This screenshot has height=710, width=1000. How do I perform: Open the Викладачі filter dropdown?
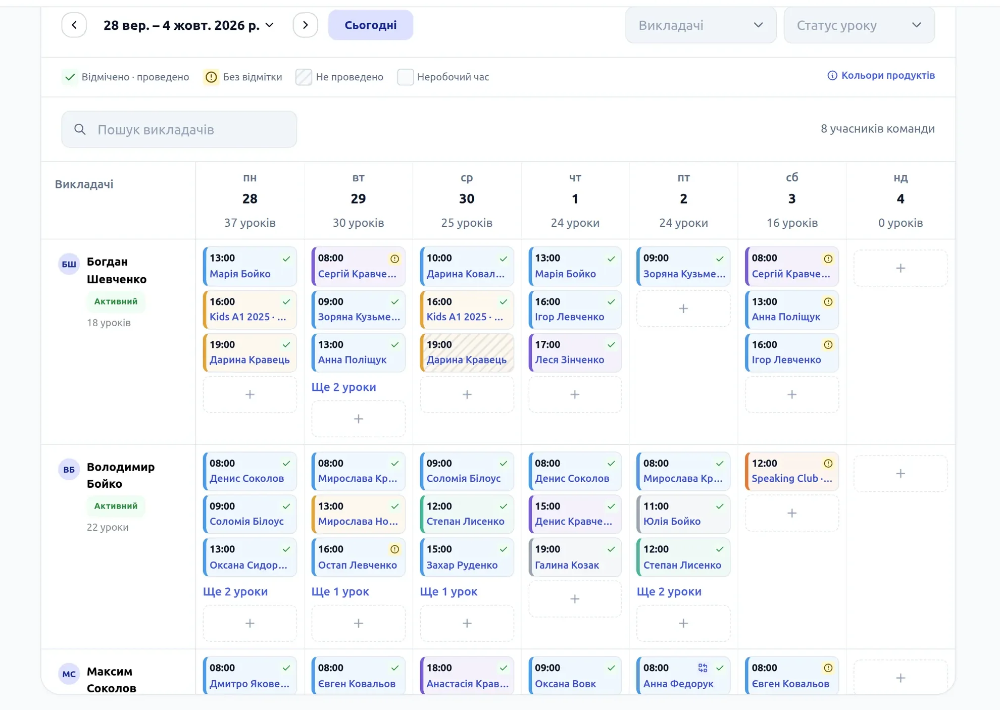(x=700, y=25)
